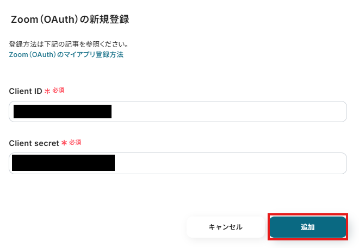
Task: Click the 必須 badge next to Client secret
Action: [75, 143]
